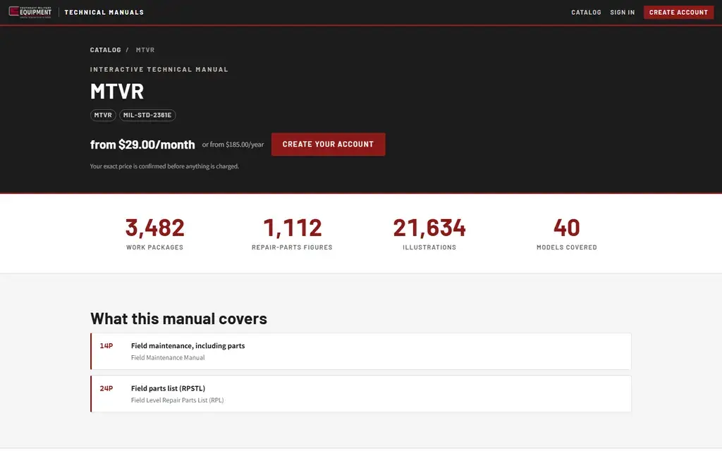Click the 3,482 work packages stat
This screenshot has width=722, height=451.
(x=154, y=234)
